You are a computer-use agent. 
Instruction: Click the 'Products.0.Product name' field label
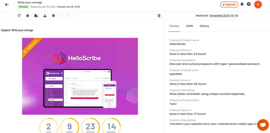pyautogui.click(x=184, y=40)
